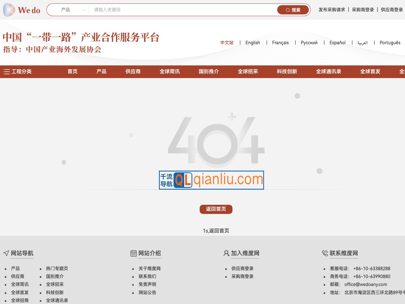Viewport: 405px width, 304px height.
Task: Click 采购商登录 under 加入维度网
Action: point(242,276)
